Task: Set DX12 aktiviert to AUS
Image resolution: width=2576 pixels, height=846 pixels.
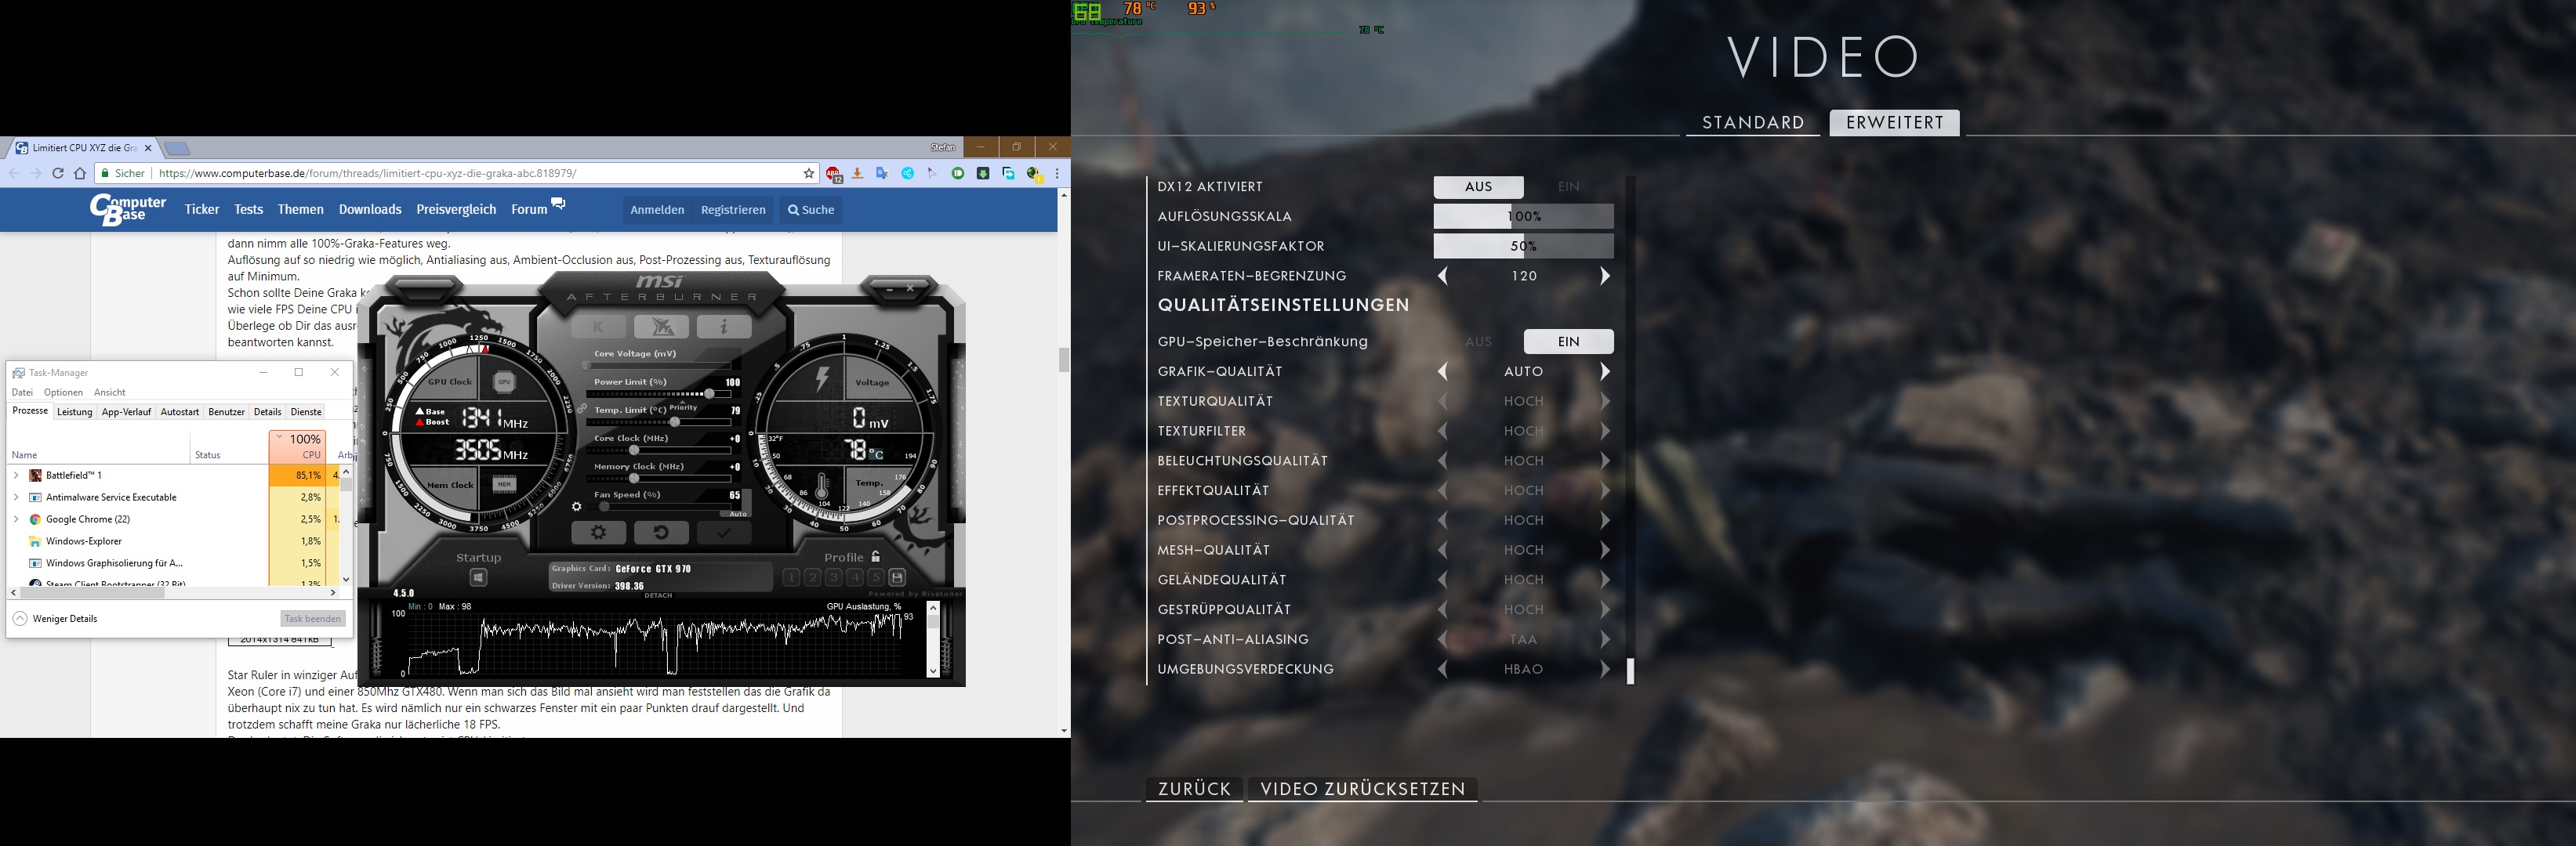Action: pos(1478,186)
